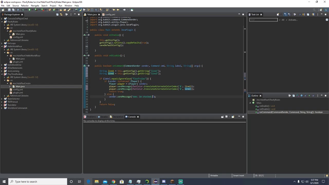Collapse the HelloWorldFour project node

pos(2,46)
